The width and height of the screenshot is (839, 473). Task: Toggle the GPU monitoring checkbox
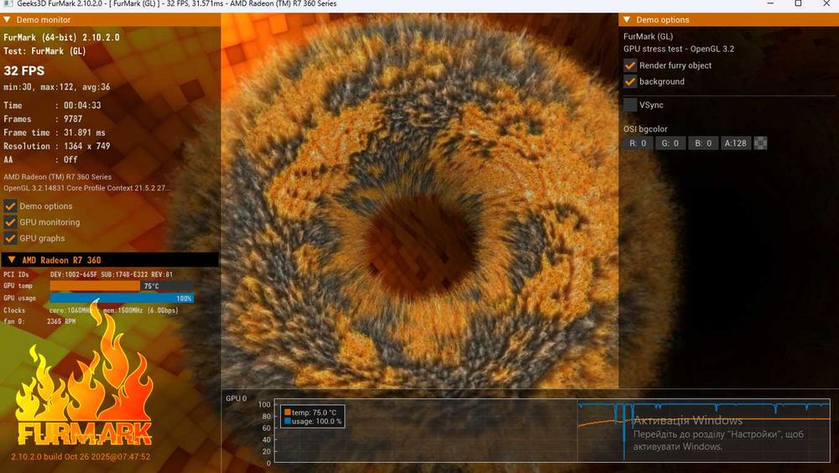coord(10,222)
